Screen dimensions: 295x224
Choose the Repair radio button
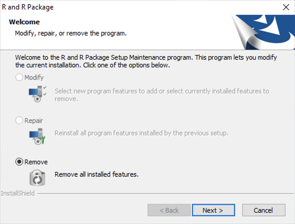click(x=19, y=121)
